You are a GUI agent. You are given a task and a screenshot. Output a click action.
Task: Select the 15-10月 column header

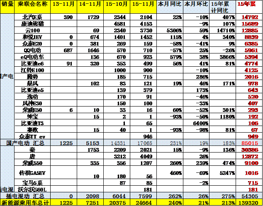[117, 7]
